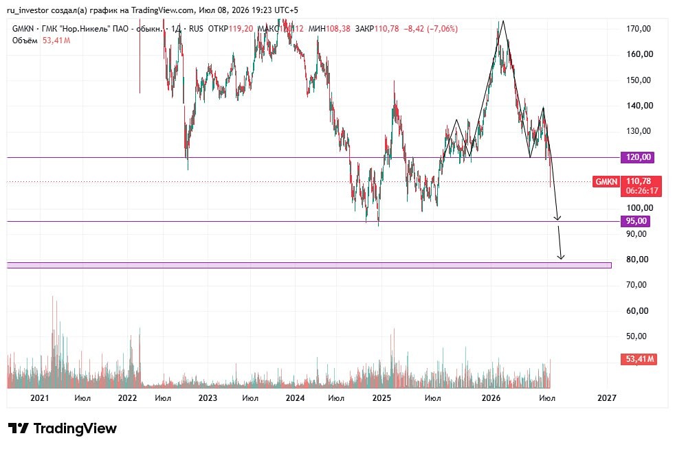Click the 100,00 price axis label

click(x=640, y=208)
